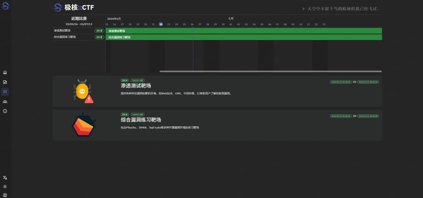This screenshot has height=198, width=423.
Task: Select the flag games icon in sidebar
Action: point(5,92)
